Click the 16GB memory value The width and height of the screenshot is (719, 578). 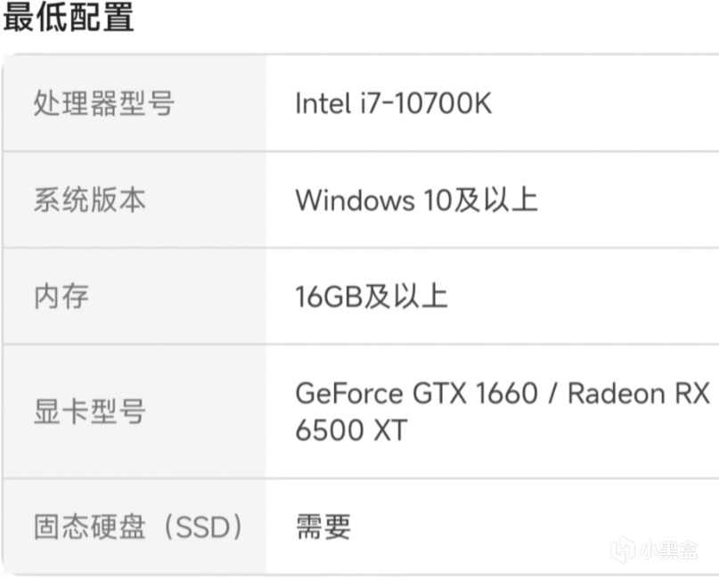click(328, 296)
